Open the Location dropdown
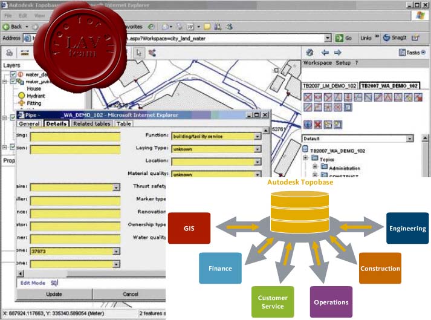The width and height of the screenshot is (431, 320). pyautogui.click(x=258, y=162)
